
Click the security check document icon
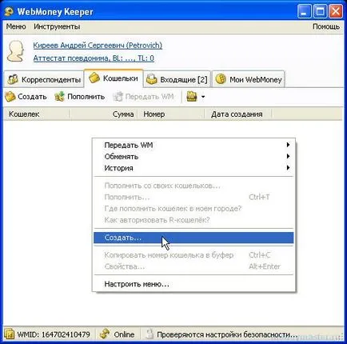150,334
